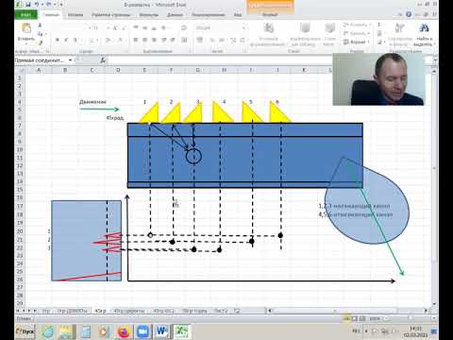Toggle align text right
This screenshot has height=340, width=453.
coord(154,40)
